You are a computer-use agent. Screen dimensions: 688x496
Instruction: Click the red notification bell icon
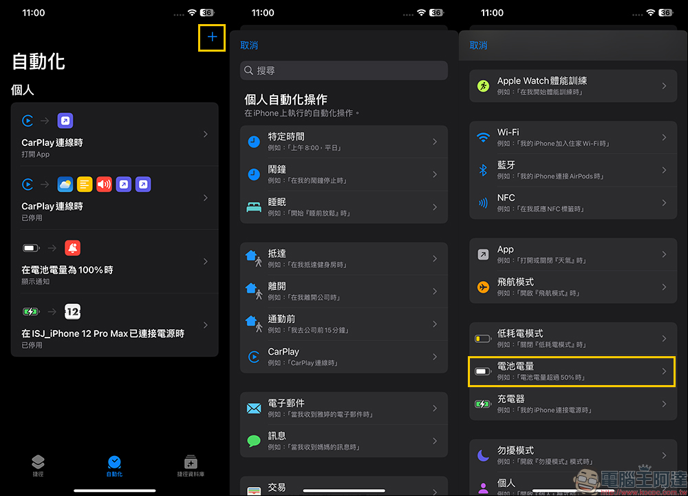click(72, 248)
